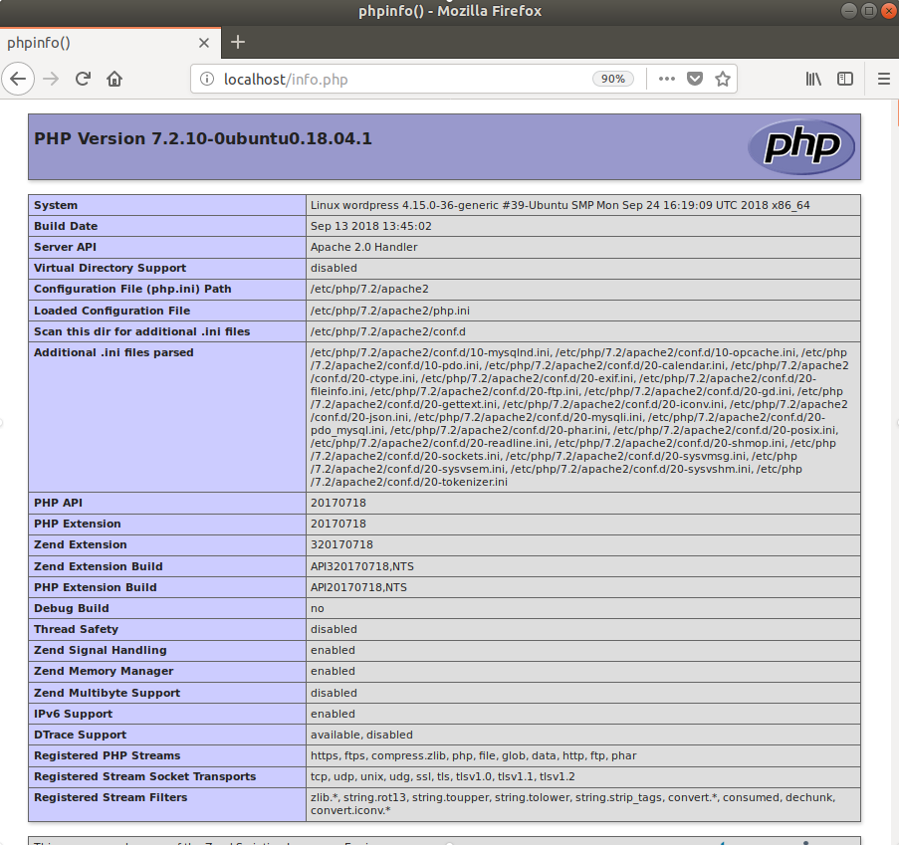
Task: Minimize the Firefox window
Action: 849,10
